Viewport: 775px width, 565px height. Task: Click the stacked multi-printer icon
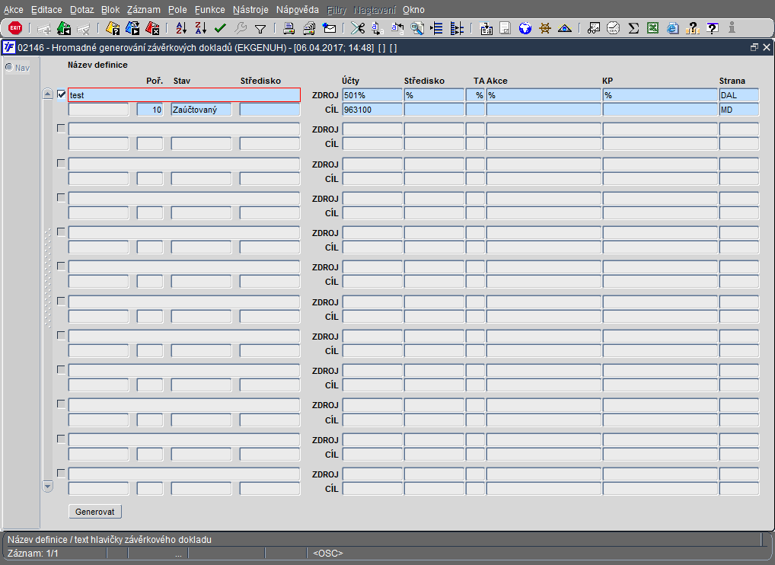point(309,29)
